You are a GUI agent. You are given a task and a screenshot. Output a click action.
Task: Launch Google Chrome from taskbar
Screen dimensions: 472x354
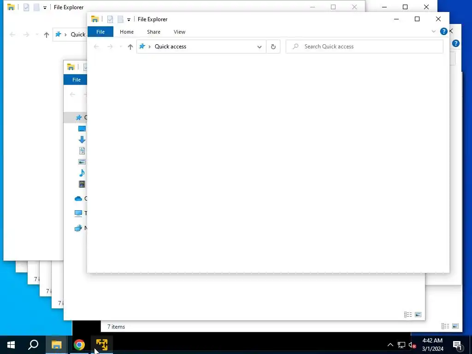(x=79, y=345)
